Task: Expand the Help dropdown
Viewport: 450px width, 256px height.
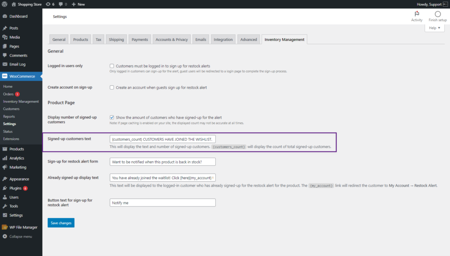Action: point(435,28)
